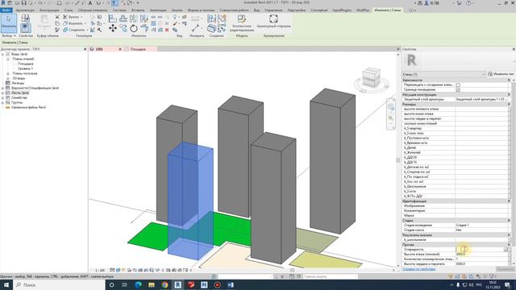Click the Text A icon in quick access toolbar

[89, 3]
